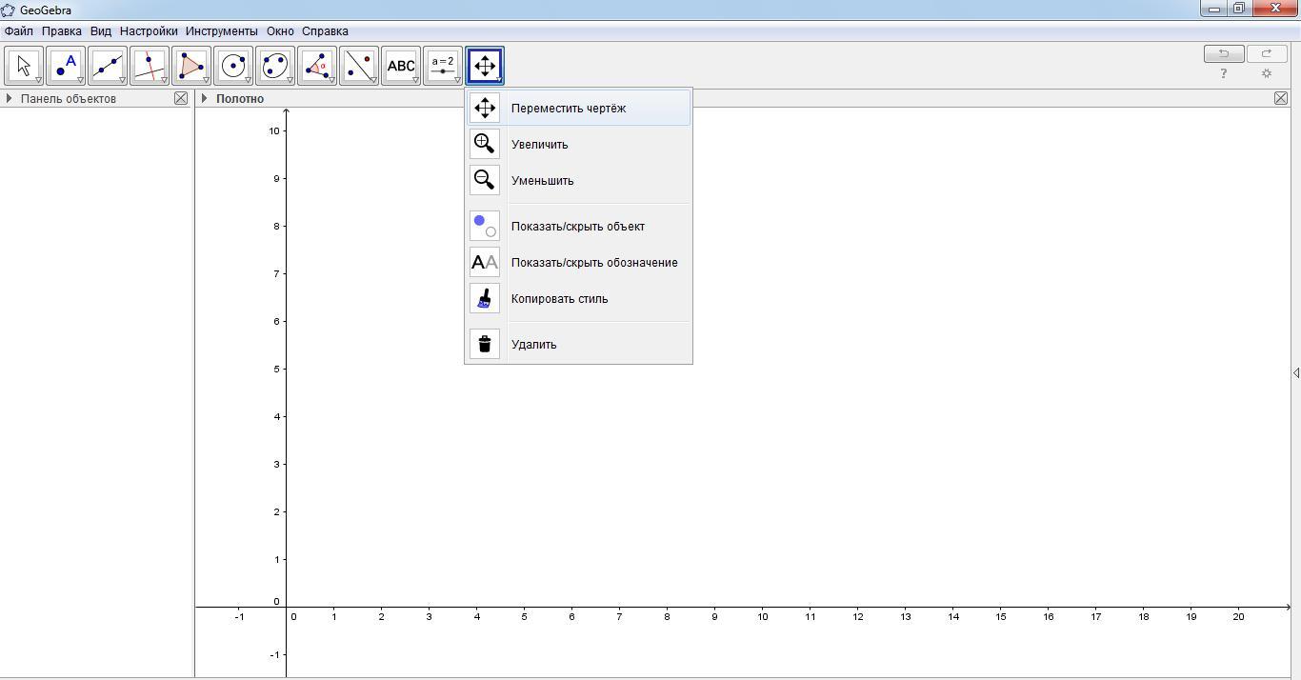Select the Angle tool
The image size is (1301, 680).
pyautogui.click(x=317, y=66)
